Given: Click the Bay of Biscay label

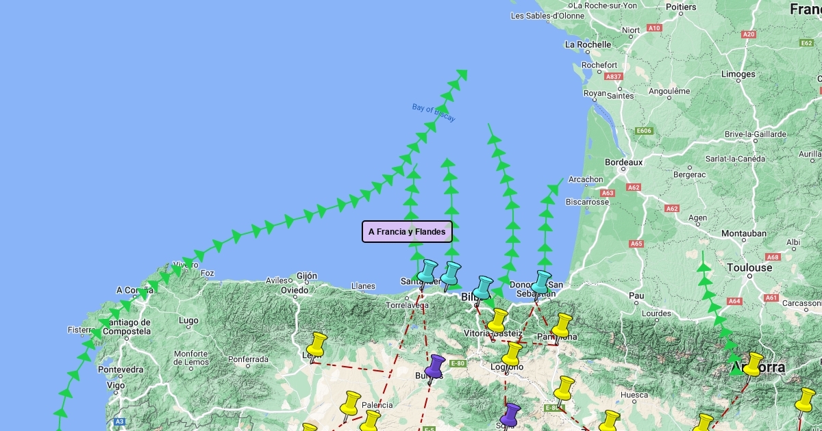Looking at the screenshot, I should click(x=434, y=113).
